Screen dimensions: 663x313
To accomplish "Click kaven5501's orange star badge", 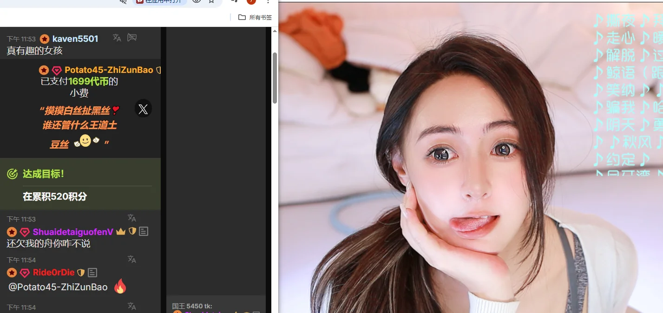I will pyautogui.click(x=45, y=39).
